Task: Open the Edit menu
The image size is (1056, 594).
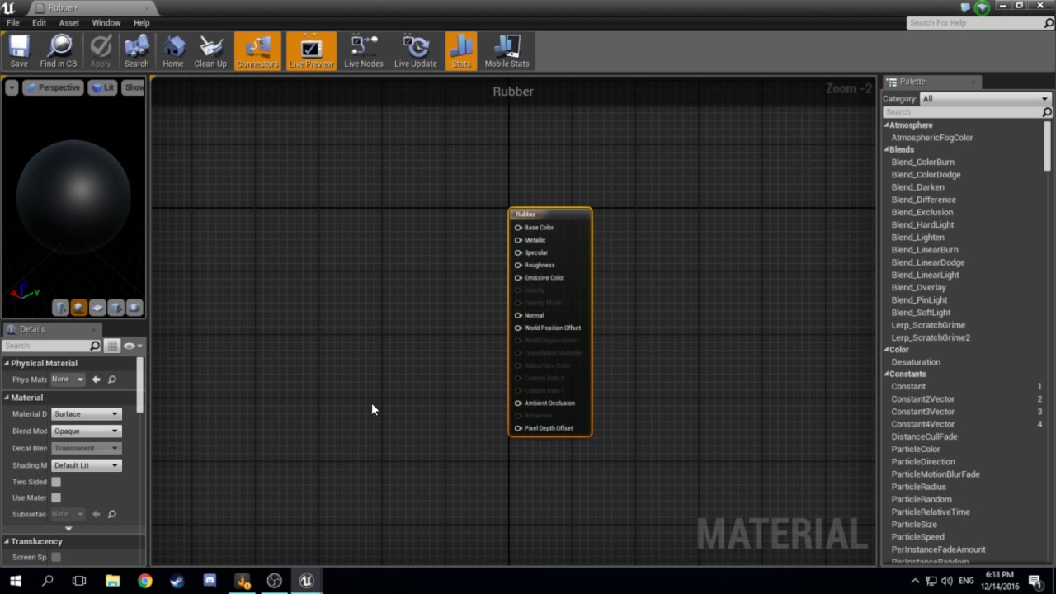Action: tap(39, 23)
